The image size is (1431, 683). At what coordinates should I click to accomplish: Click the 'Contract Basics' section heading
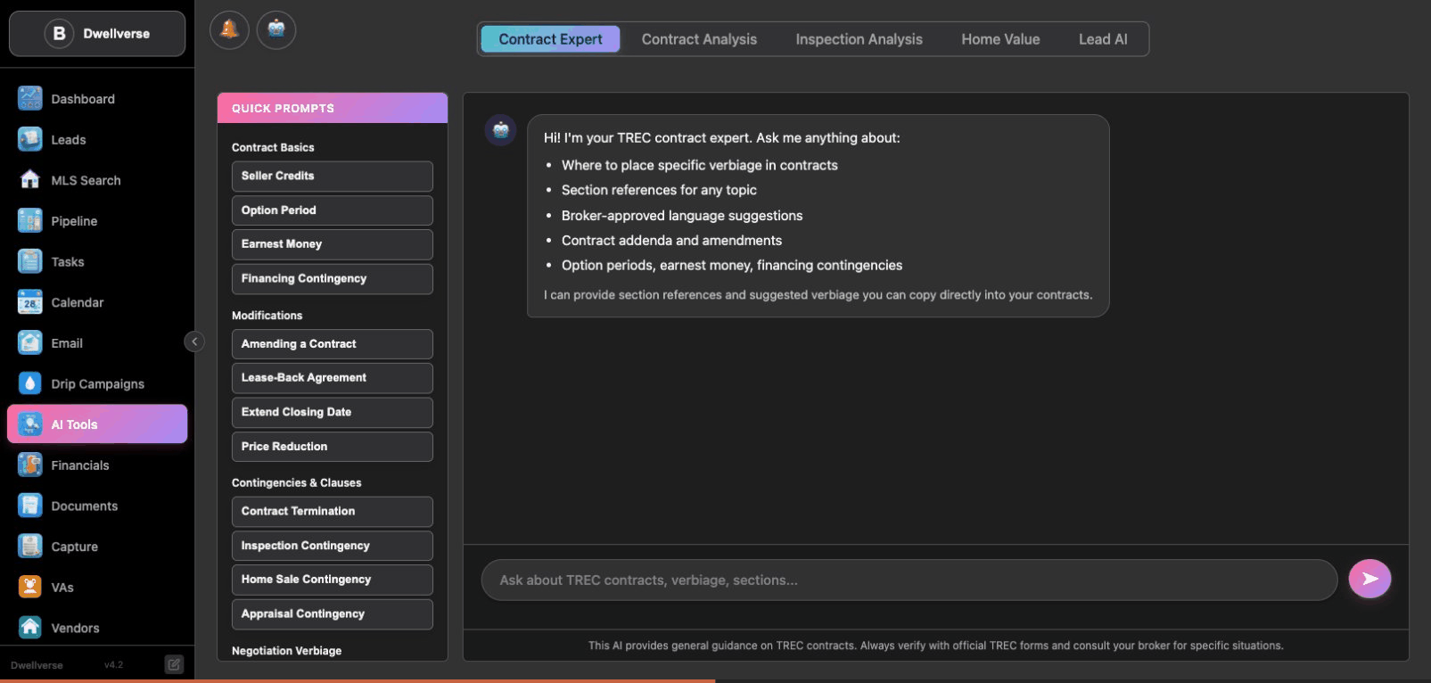tap(273, 147)
